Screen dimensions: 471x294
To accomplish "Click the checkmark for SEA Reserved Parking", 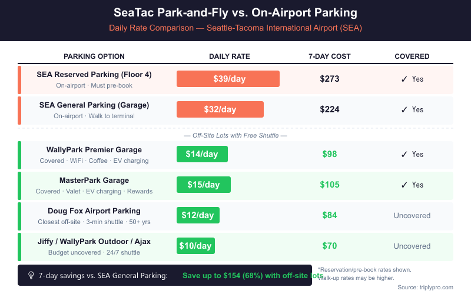I will [x=404, y=79].
